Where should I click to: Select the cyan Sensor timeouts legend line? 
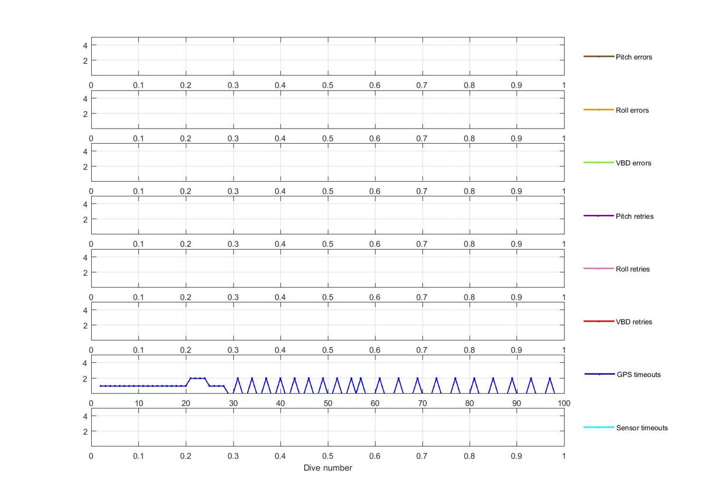click(599, 427)
